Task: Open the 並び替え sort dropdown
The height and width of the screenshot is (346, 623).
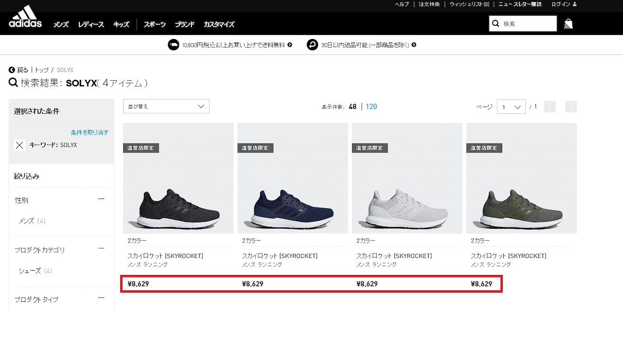Action: pyautogui.click(x=166, y=106)
